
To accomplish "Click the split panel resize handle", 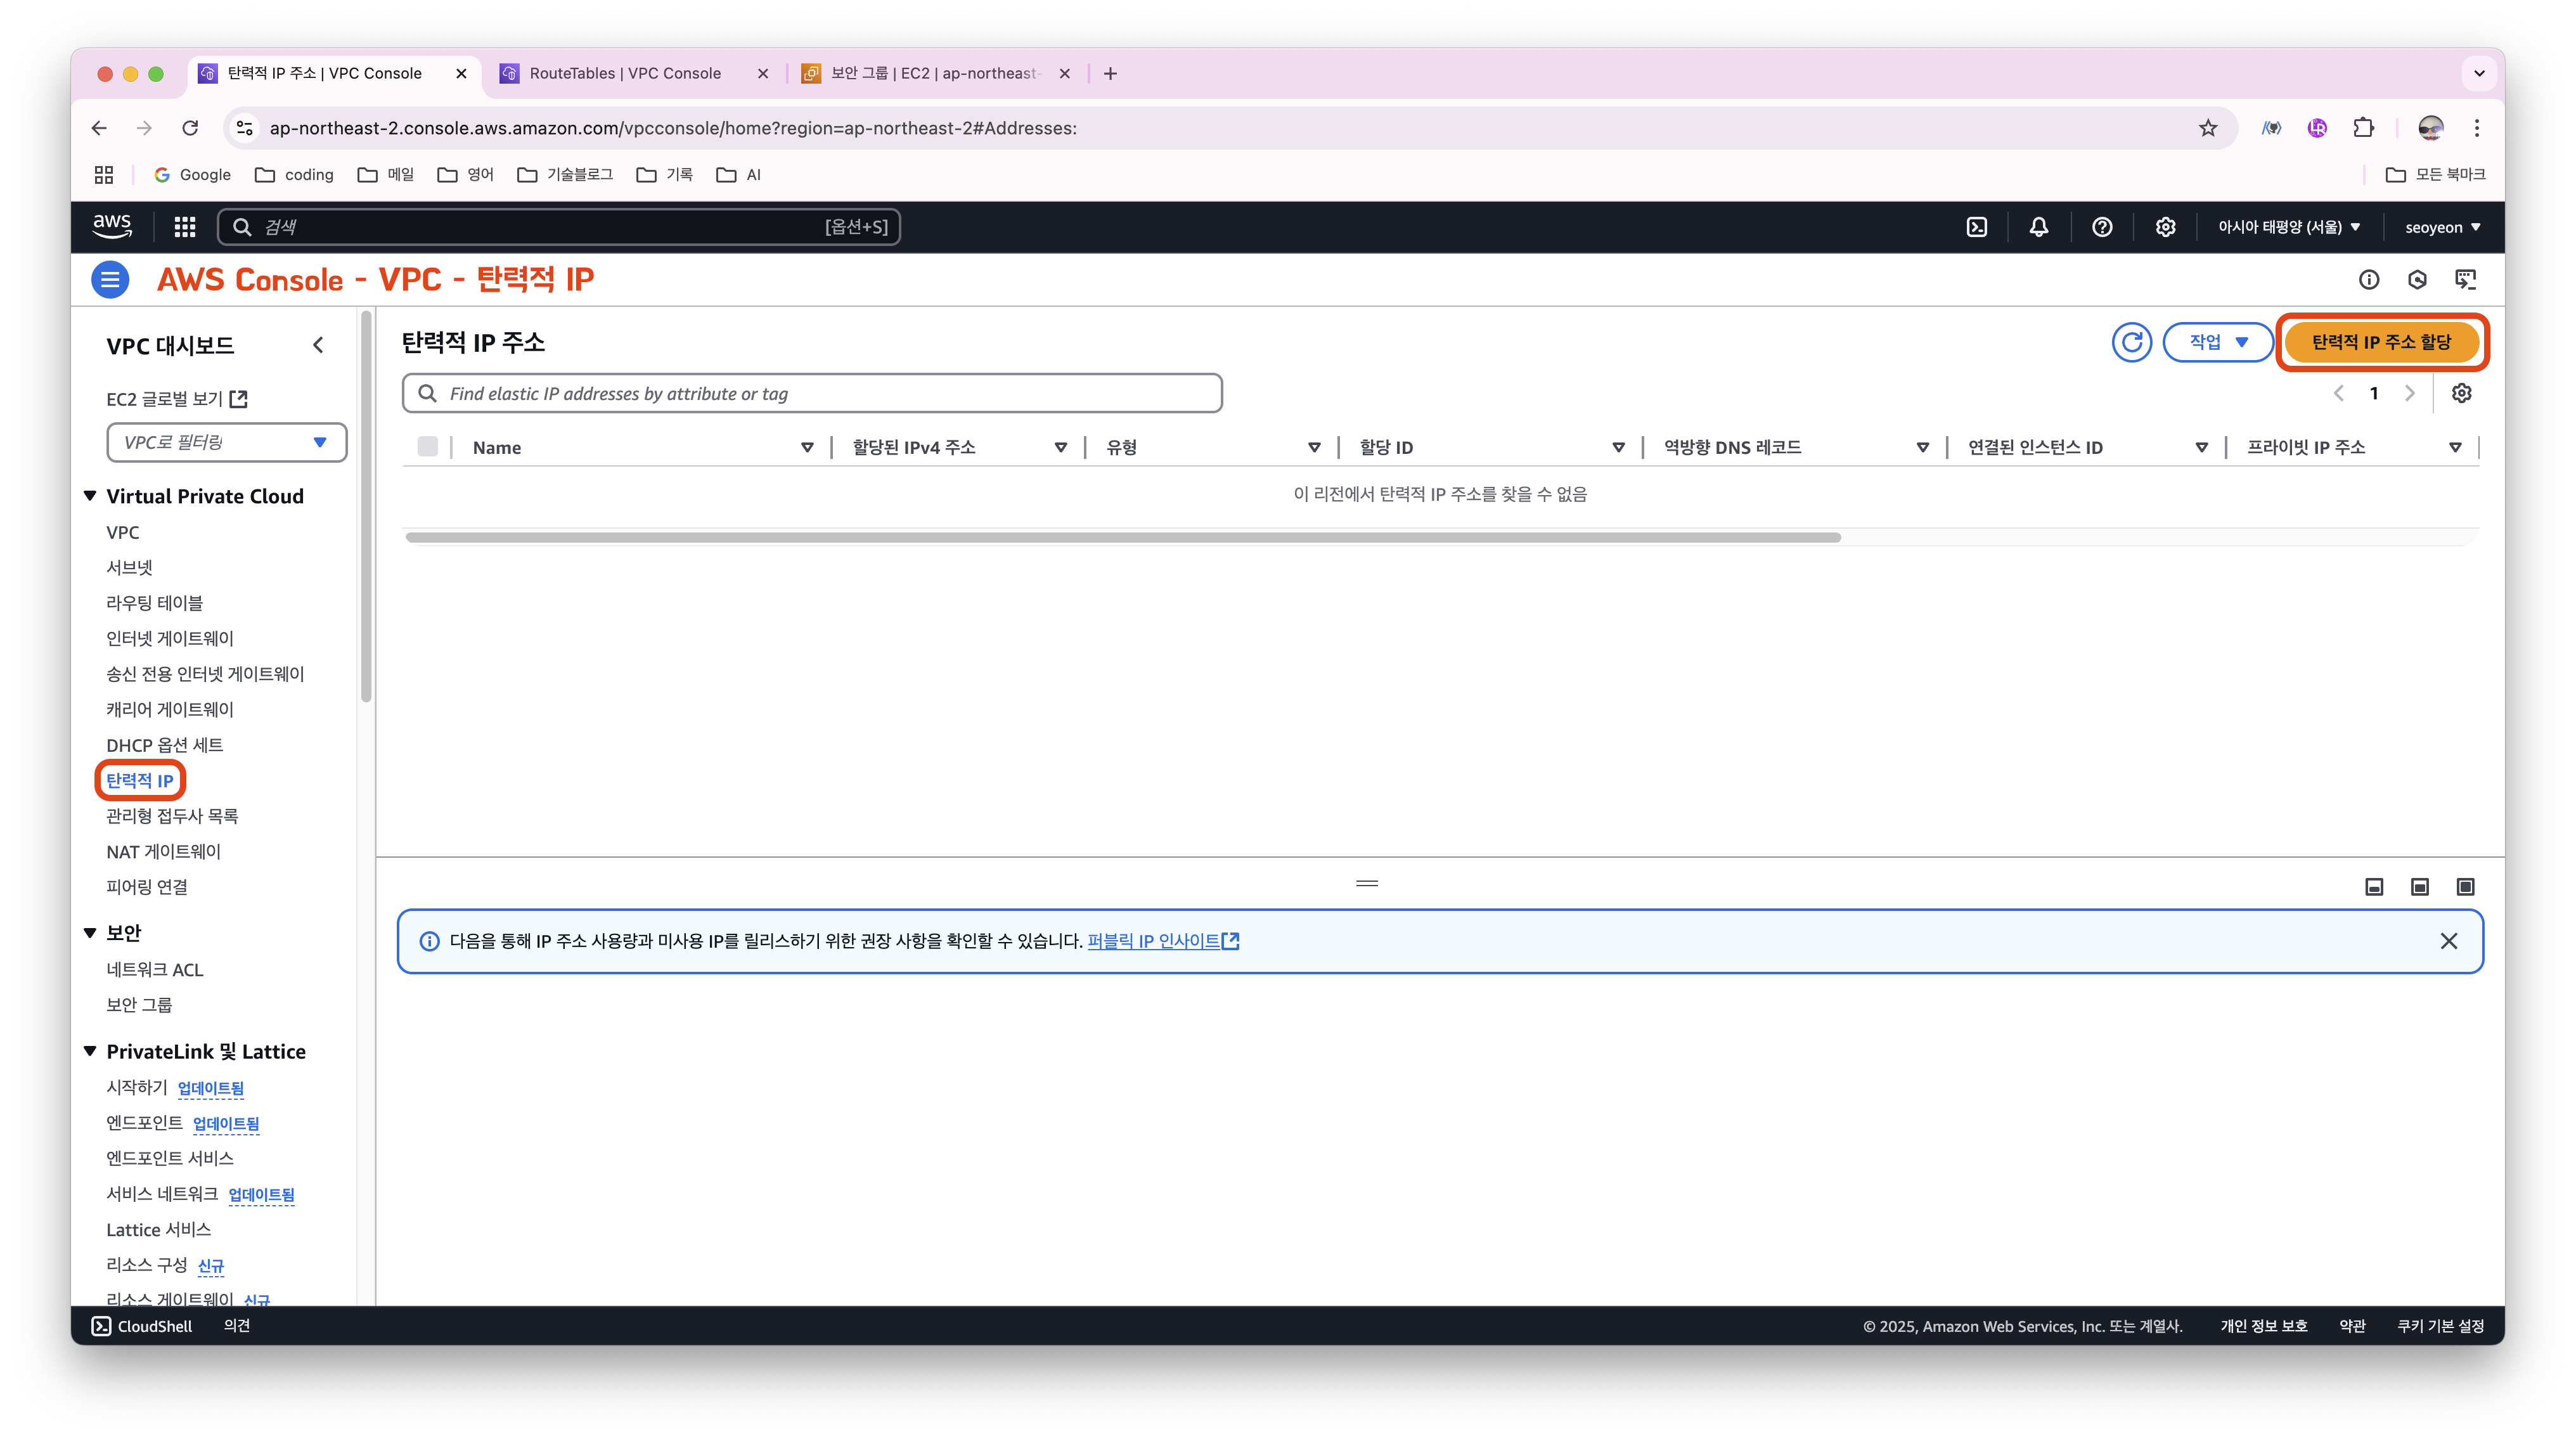I will coord(1367,883).
